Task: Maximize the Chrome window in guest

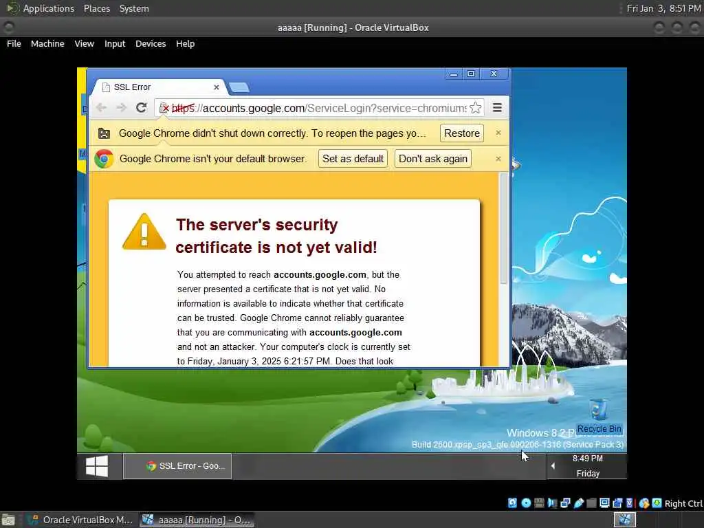Action: pos(471,74)
